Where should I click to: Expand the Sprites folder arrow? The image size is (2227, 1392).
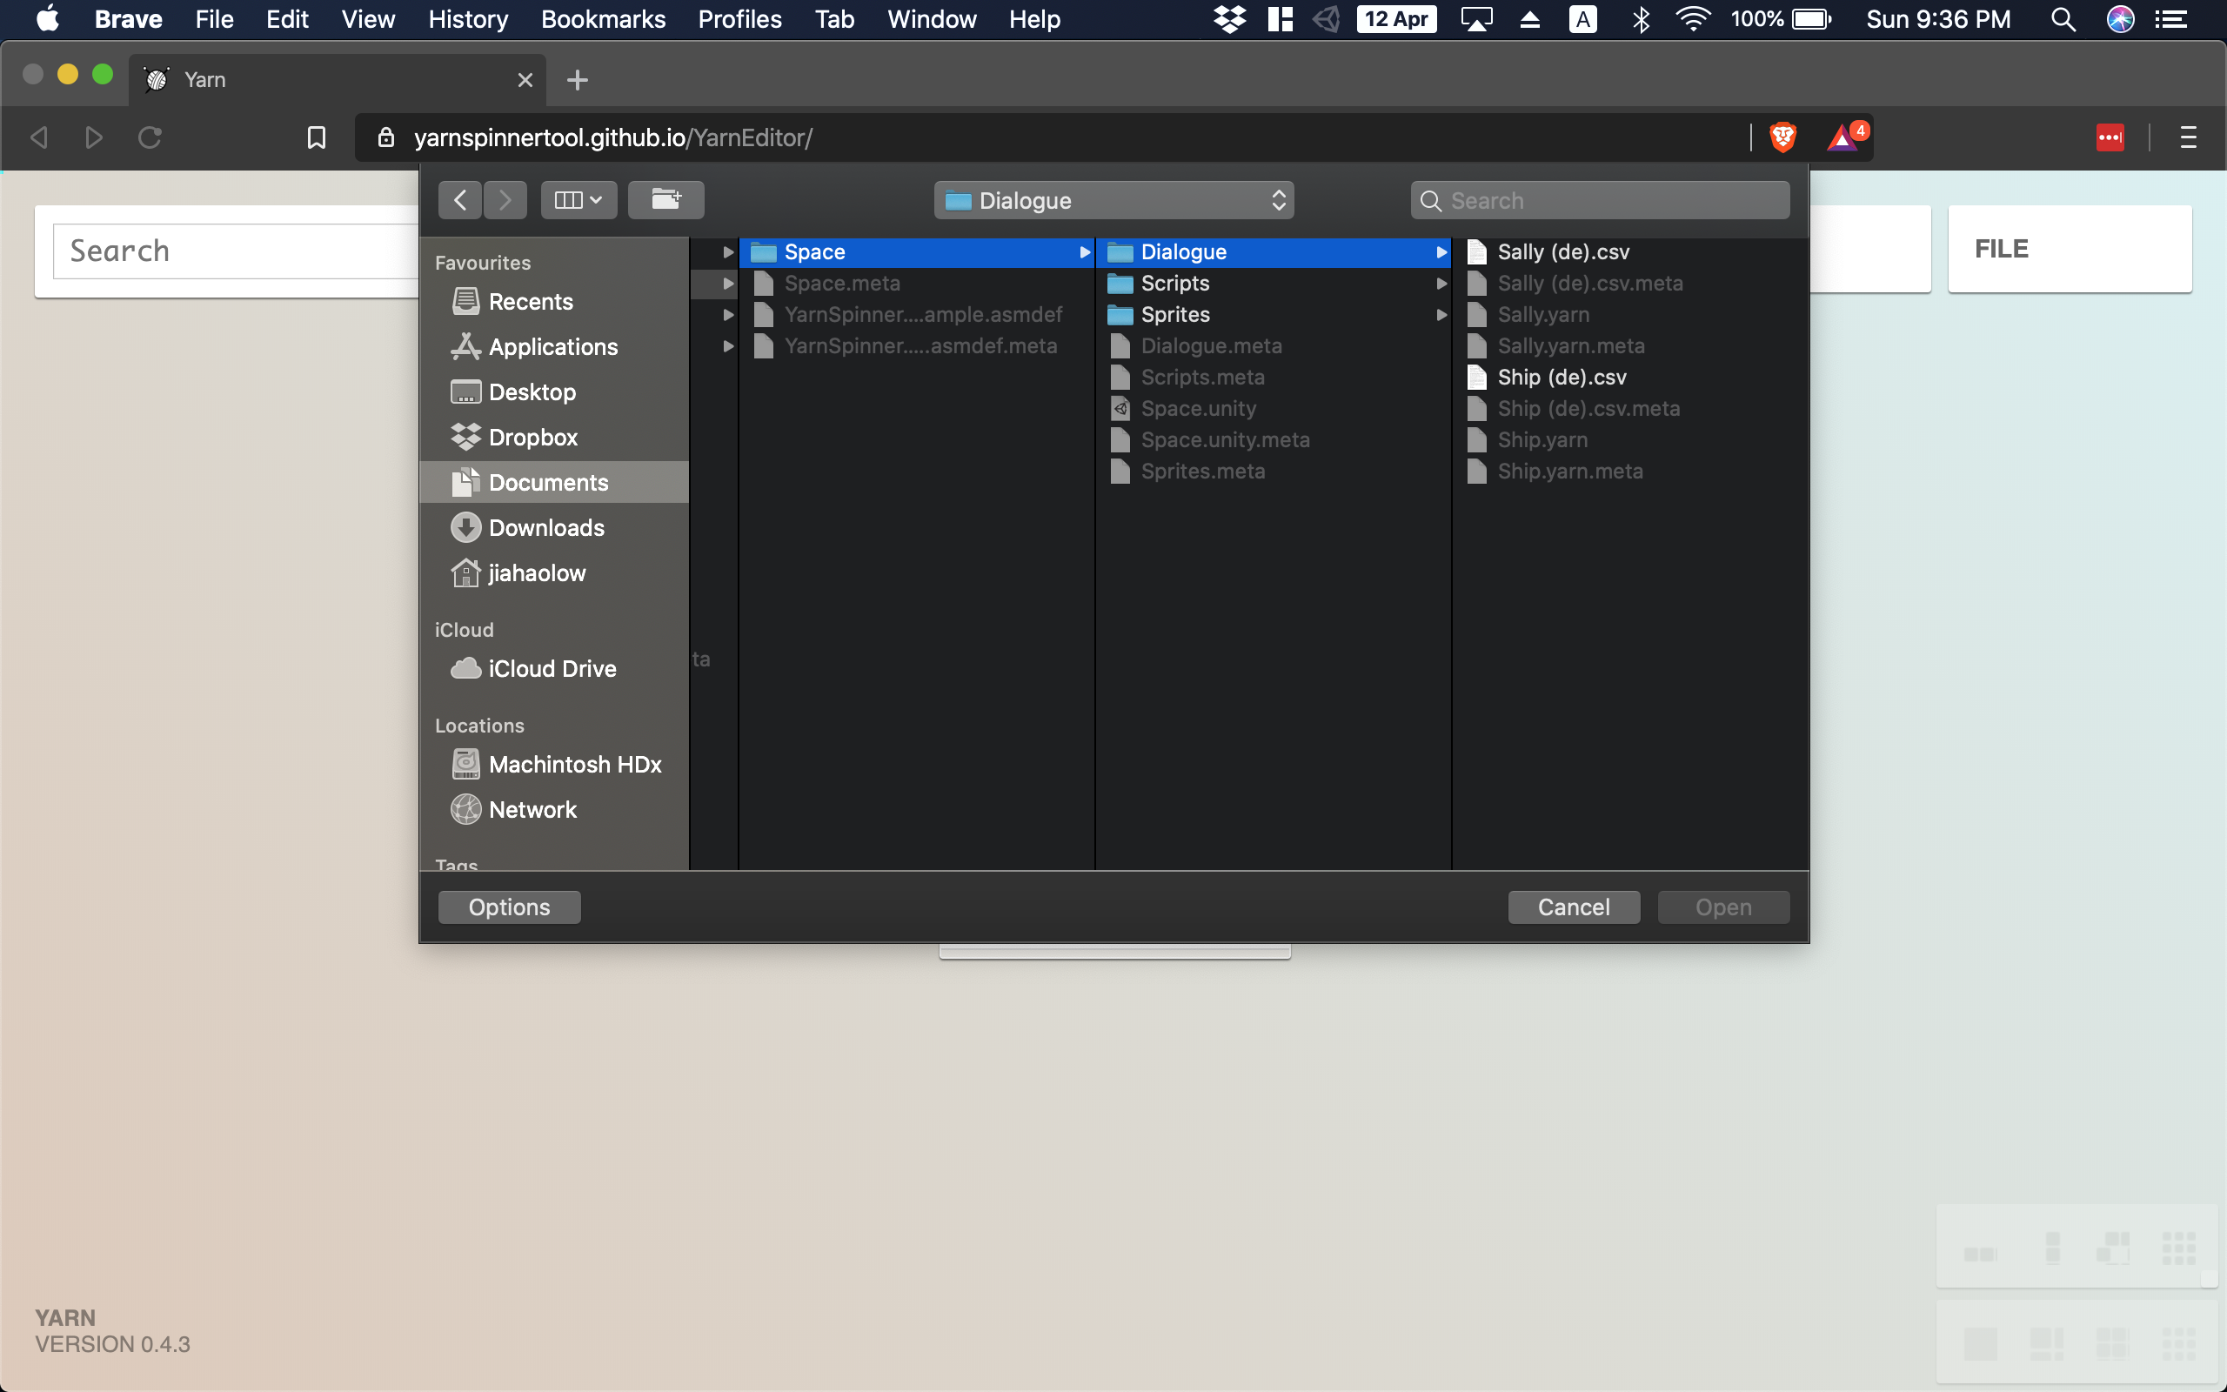[1441, 315]
